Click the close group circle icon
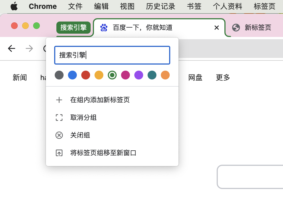This screenshot has height=197, width=283. 59,135
